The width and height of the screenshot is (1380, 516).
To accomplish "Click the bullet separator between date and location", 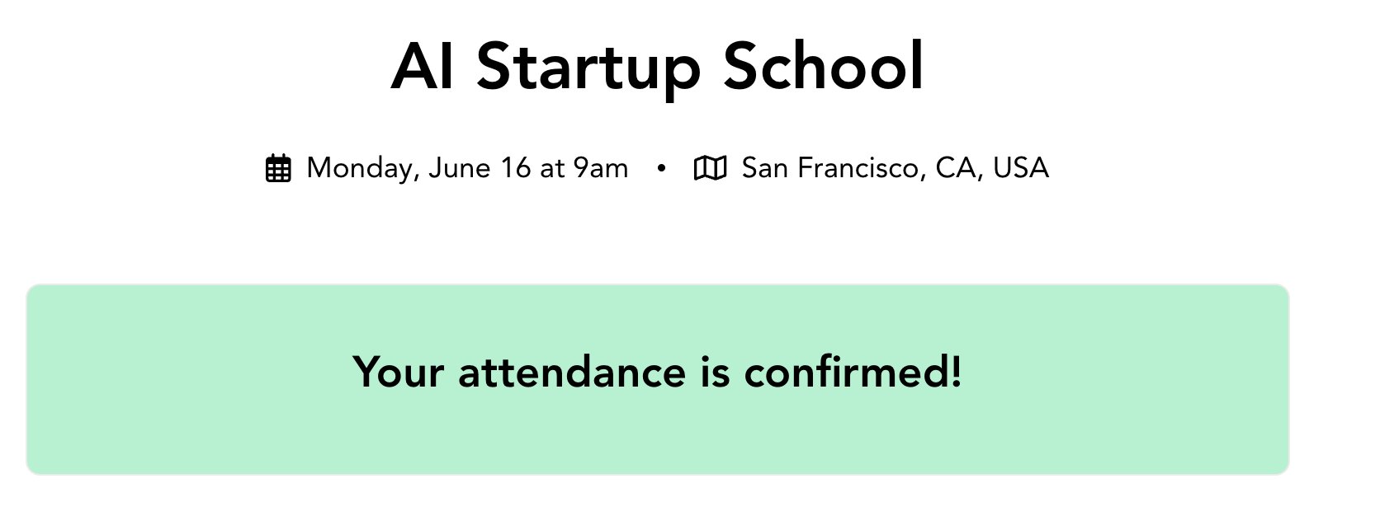I will [661, 168].
